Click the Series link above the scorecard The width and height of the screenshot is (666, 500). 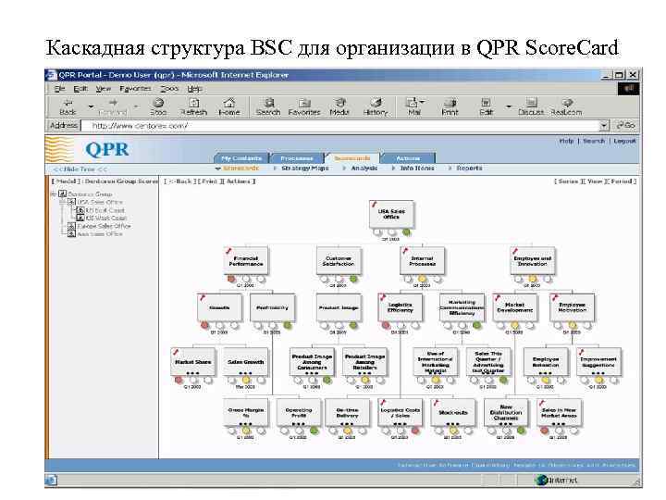pos(568,181)
